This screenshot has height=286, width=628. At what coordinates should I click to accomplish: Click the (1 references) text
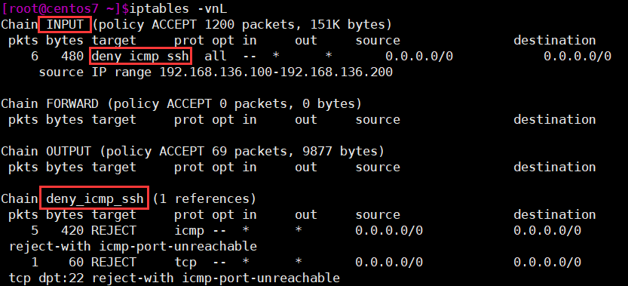pos(204,198)
